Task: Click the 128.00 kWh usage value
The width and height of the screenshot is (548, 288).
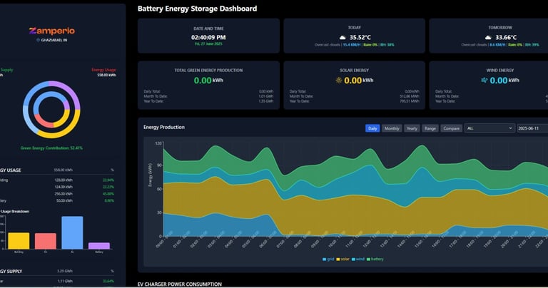Action: (x=64, y=180)
